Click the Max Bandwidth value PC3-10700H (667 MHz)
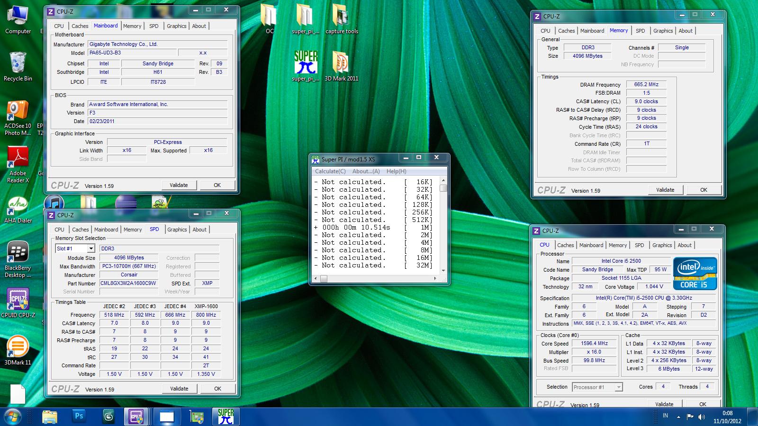The width and height of the screenshot is (758, 426). pyautogui.click(x=128, y=266)
